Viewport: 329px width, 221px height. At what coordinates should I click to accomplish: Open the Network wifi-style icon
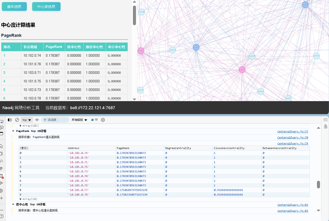click(1, 168)
